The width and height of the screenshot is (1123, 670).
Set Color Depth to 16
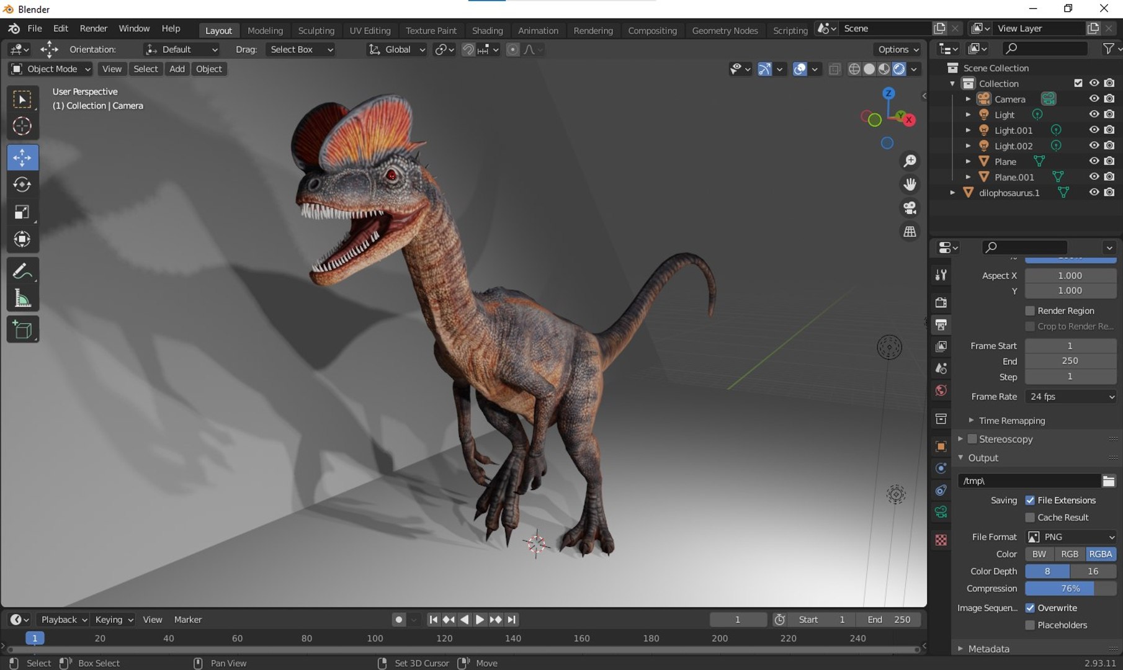tap(1093, 571)
